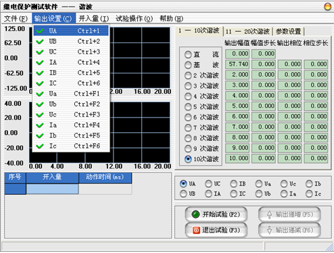Click the green checkmark beside UB
Image resolution: width=334 pixels, height=253 pixels.
click(x=40, y=42)
